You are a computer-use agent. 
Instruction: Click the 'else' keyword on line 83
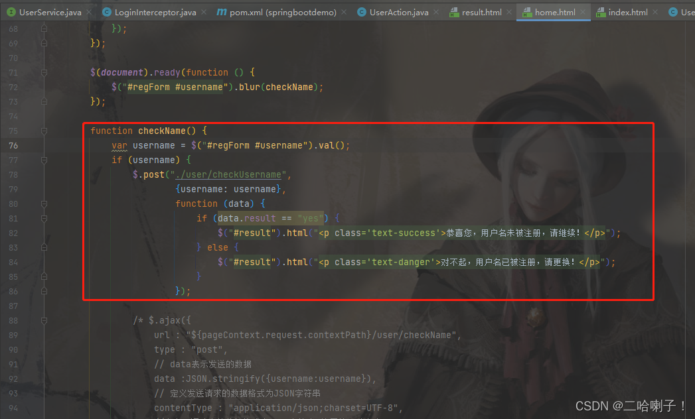(218, 247)
